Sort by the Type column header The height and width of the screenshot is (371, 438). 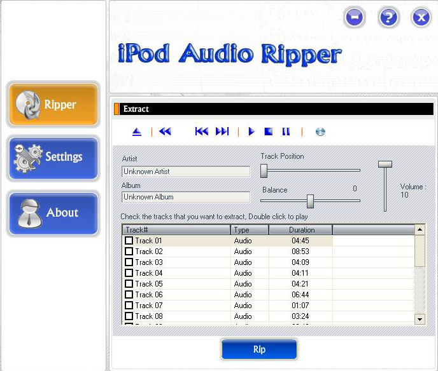(x=250, y=230)
